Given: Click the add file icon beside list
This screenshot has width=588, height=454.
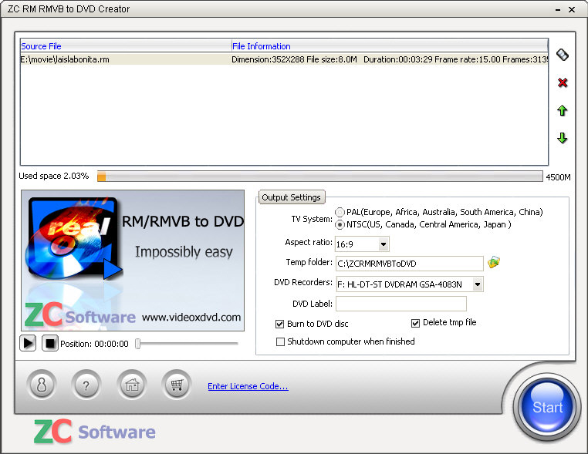Looking at the screenshot, I should [562, 55].
